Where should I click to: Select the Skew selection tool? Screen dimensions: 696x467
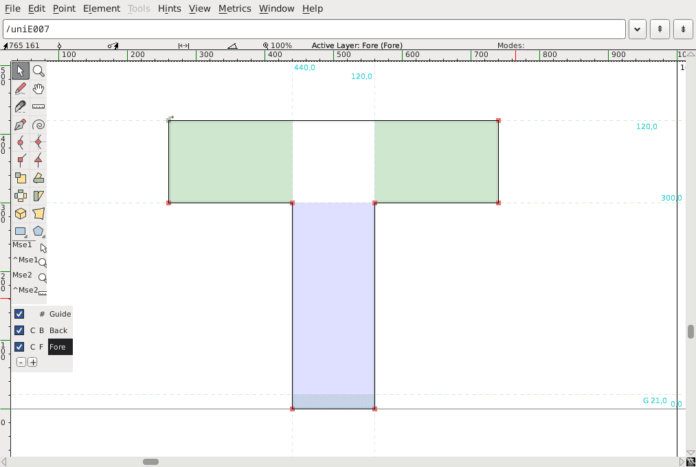coord(38,196)
